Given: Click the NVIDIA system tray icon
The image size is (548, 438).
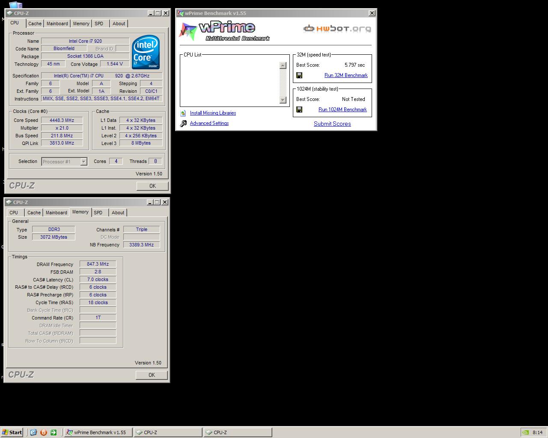Looking at the screenshot, I should pyautogui.click(x=525, y=432).
